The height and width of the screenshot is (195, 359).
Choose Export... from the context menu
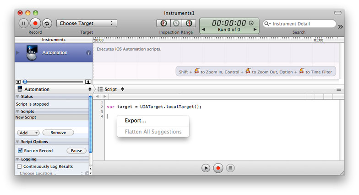click(136, 121)
